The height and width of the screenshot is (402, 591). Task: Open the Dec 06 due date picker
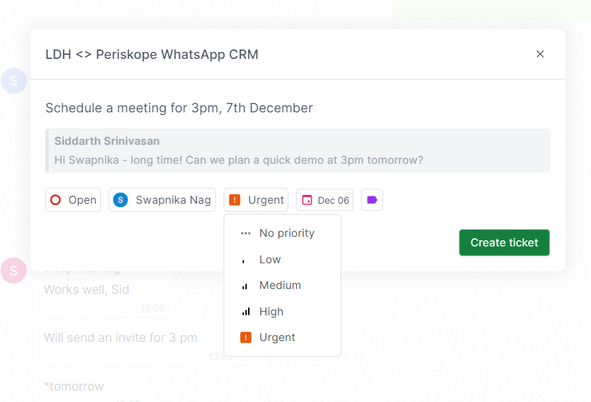[x=325, y=200]
